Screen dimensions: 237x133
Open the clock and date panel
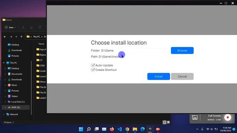coord(226,129)
